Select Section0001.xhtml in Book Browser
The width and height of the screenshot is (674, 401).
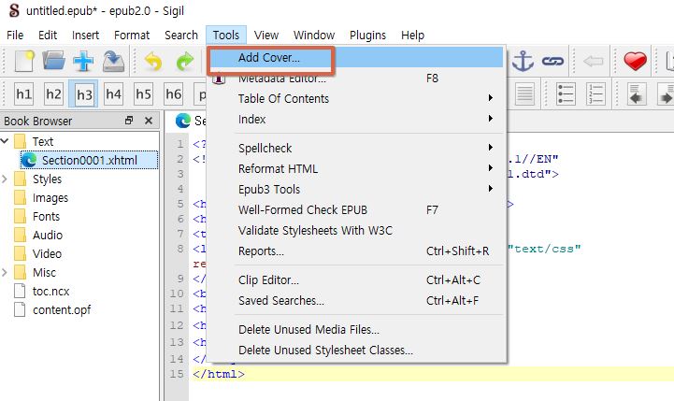(90, 160)
